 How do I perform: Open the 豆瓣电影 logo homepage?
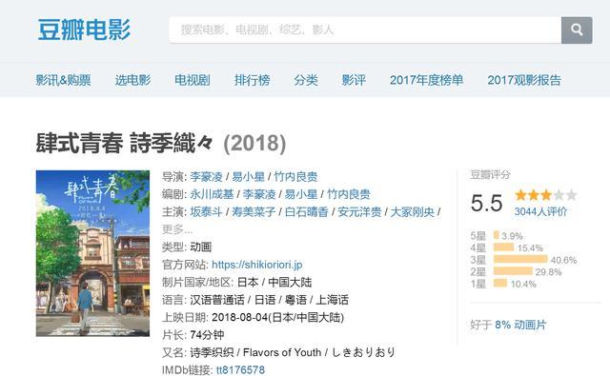pos(84,30)
